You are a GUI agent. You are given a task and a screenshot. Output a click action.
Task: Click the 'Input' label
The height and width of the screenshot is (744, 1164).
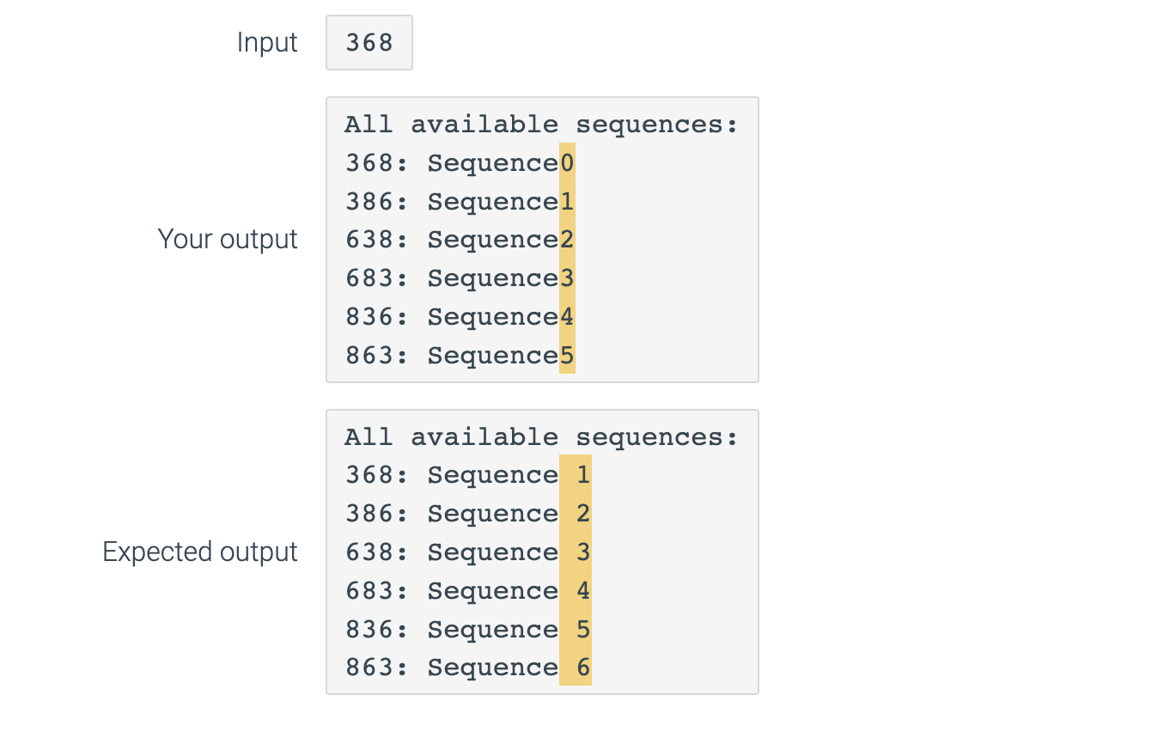pyautogui.click(x=267, y=42)
